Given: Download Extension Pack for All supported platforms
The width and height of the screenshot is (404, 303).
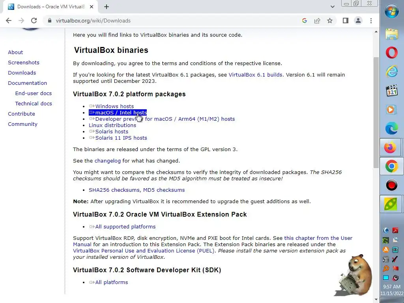Looking at the screenshot, I should (122, 227).
